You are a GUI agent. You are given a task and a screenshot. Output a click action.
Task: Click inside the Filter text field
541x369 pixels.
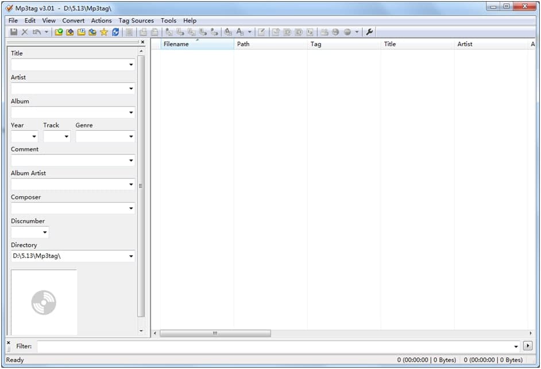276,346
